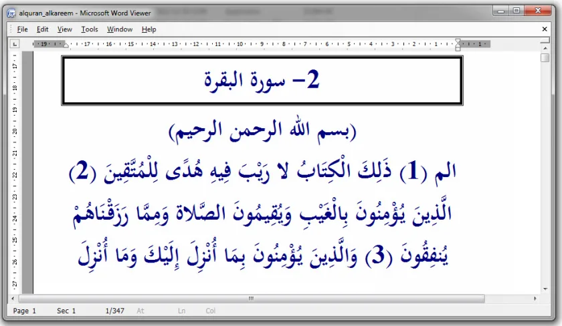This screenshot has width=562, height=326.
Task: Open the Tools menu
Action: point(89,29)
